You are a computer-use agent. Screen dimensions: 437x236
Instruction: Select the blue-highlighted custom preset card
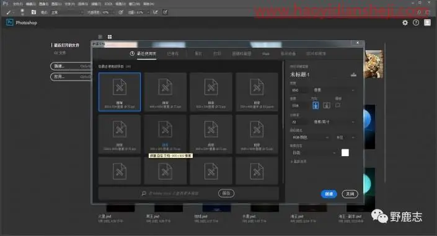click(120, 92)
